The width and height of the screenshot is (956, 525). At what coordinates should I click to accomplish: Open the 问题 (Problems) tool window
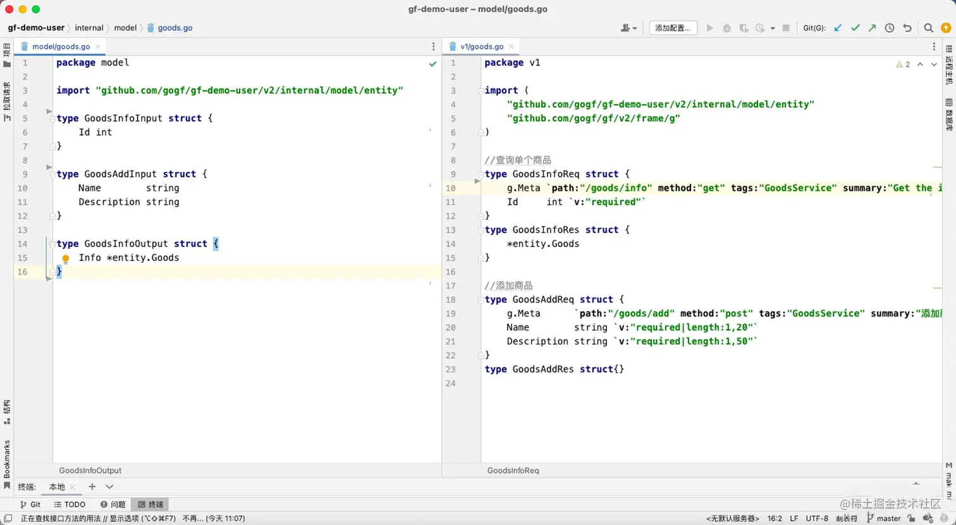point(113,504)
